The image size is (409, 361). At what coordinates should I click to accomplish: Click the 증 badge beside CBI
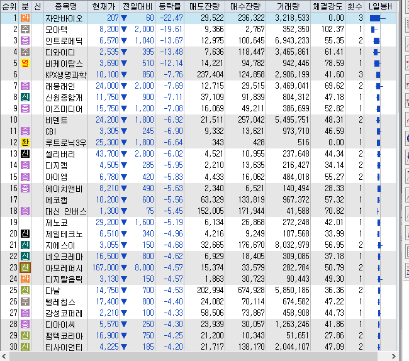25,131
